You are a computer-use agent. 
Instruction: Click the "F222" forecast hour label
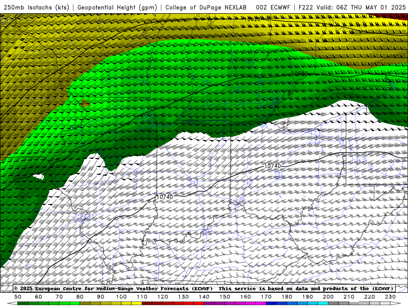(305, 8)
